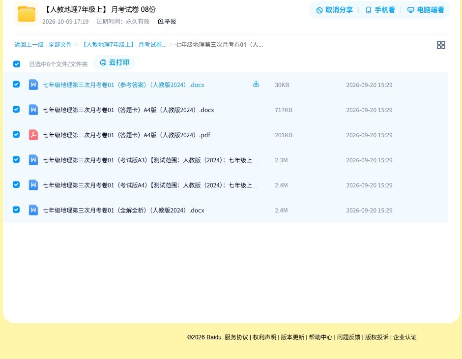Open 服务协议 footer link
Screen dimensions: 462x359
point(236,337)
